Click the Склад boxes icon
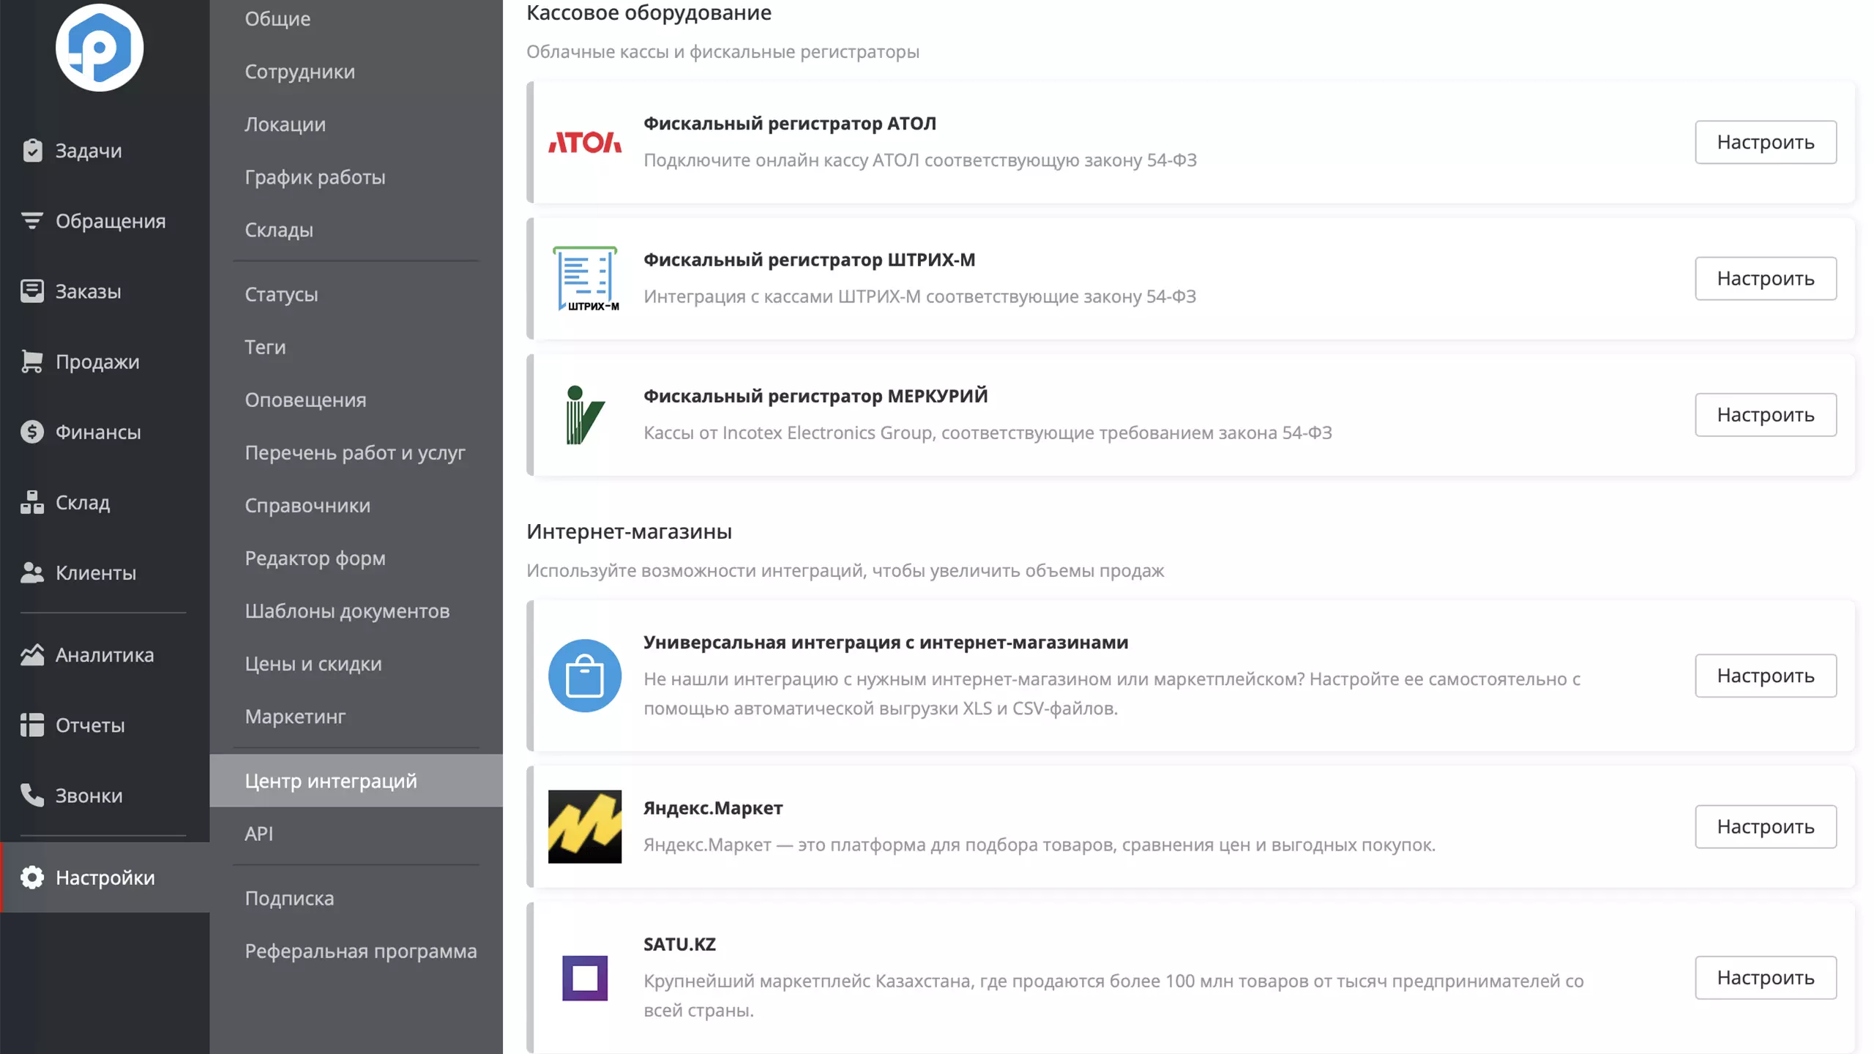 [x=32, y=502]
